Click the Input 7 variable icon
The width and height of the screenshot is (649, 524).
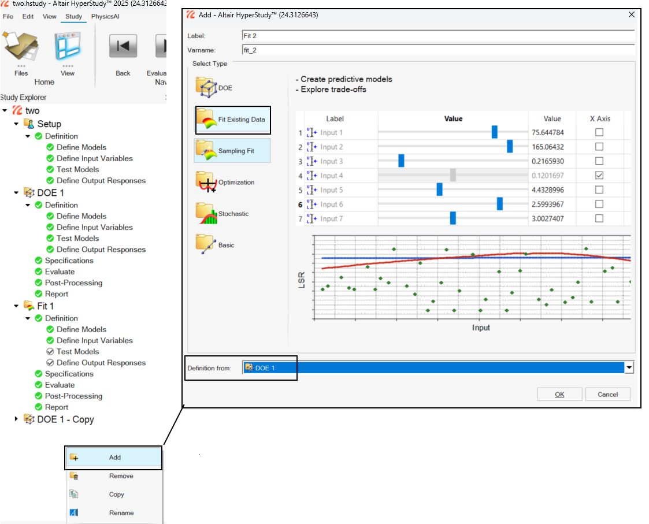tap(311, 218)
